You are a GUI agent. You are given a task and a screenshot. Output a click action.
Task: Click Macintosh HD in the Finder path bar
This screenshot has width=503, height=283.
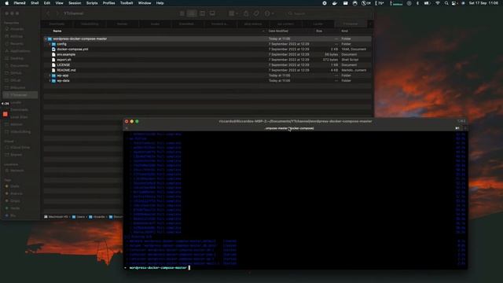click(x=56, y=217)
